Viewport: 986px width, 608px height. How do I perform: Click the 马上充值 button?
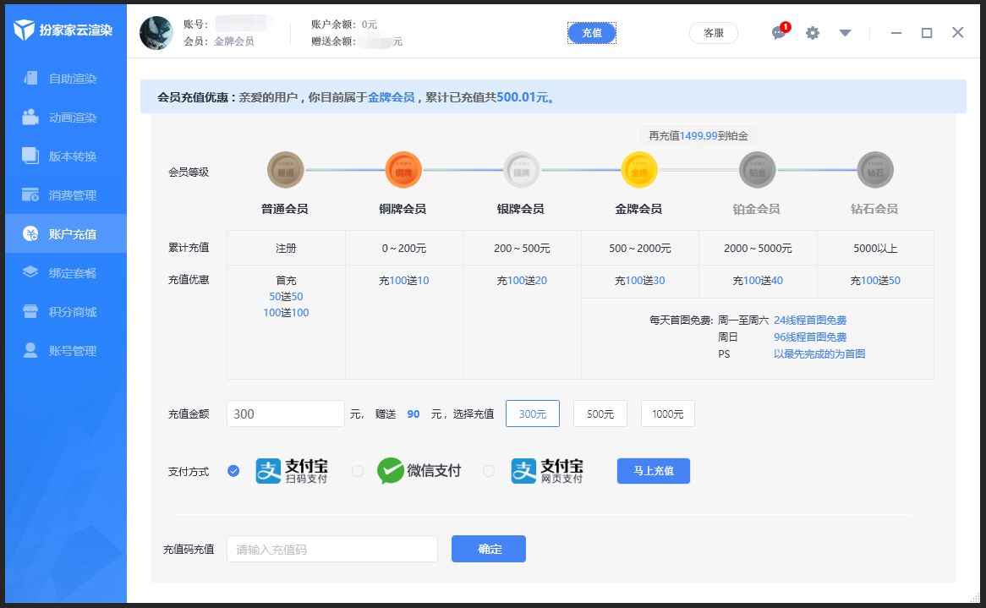653,471
